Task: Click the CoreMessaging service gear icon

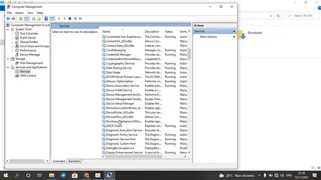Action: click(x=104, y=50)
